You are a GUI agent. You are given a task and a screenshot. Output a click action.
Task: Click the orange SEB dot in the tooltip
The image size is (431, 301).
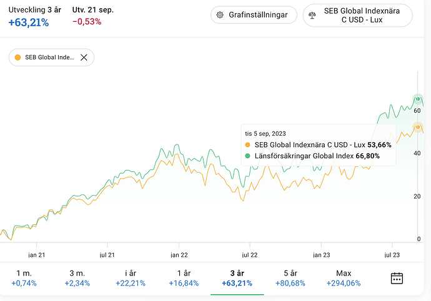[x=248, y=145]
